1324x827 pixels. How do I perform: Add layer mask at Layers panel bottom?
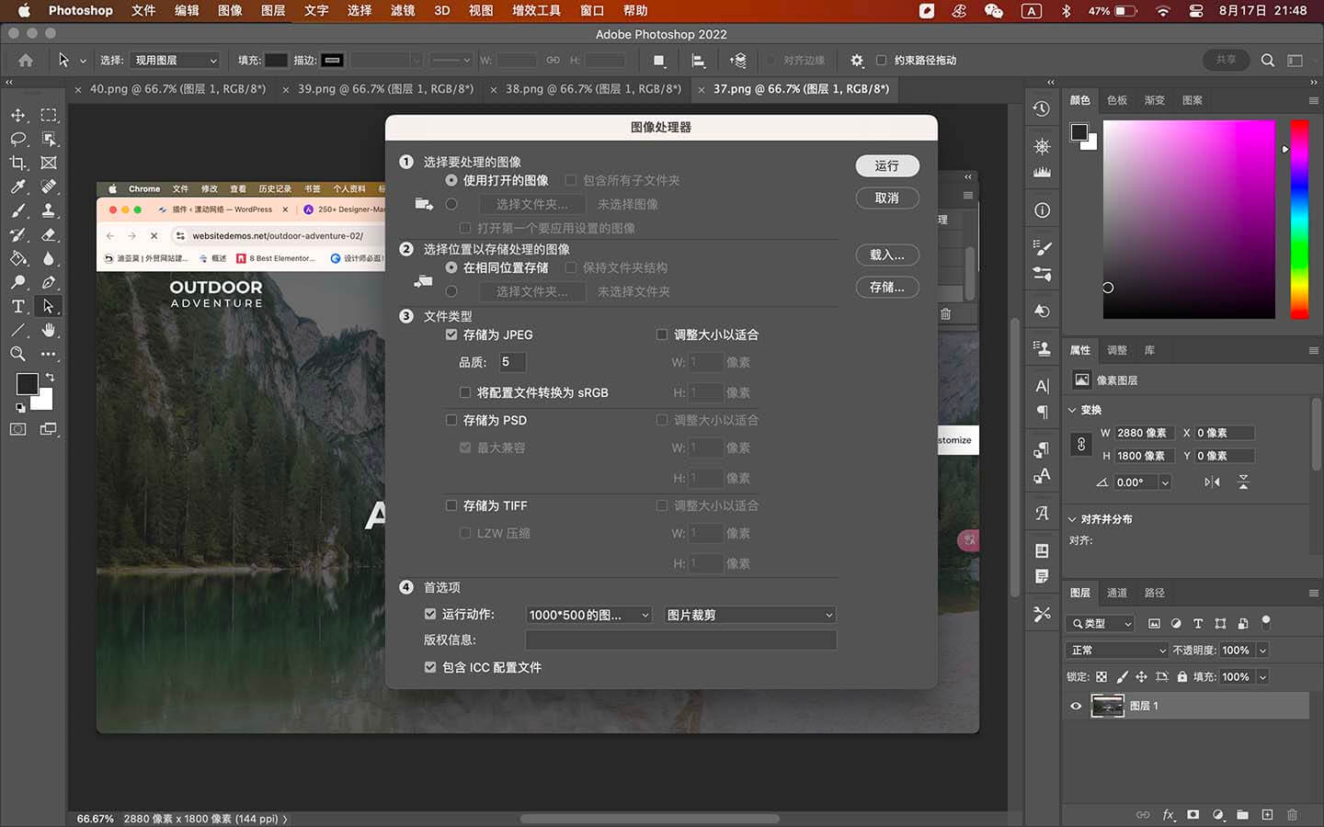click(1193, 814)
